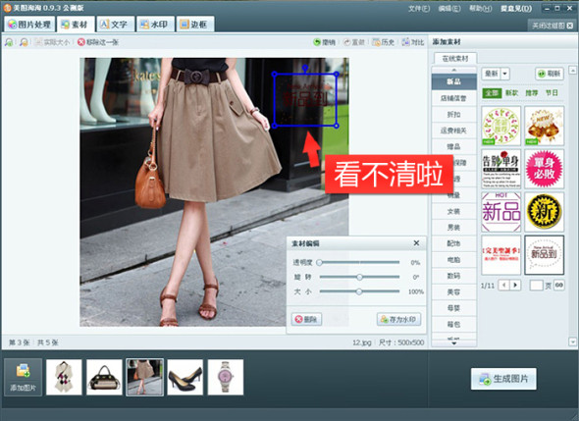
Task: Pick the yellow-black 新 badge sticker
Action: pyautogui.click(x=545, y=212)
